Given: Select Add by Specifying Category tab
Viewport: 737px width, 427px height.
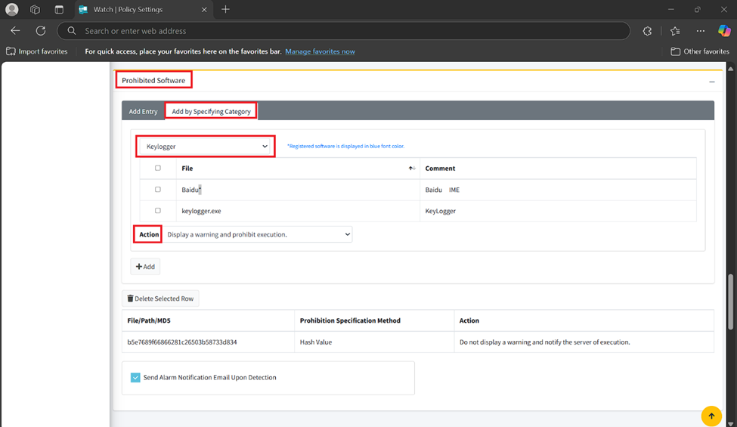Looking at the screenshot, I should coord(211,112).
